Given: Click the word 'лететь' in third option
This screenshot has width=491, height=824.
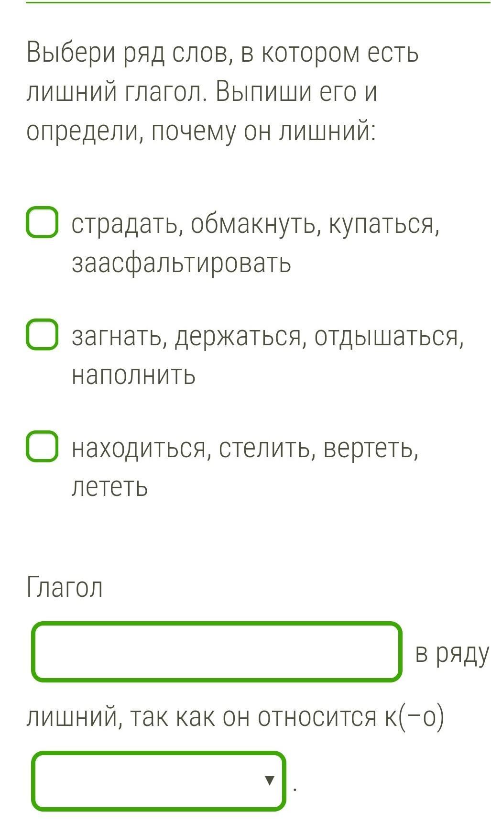Looking at the screenshot, I should 109,486.
